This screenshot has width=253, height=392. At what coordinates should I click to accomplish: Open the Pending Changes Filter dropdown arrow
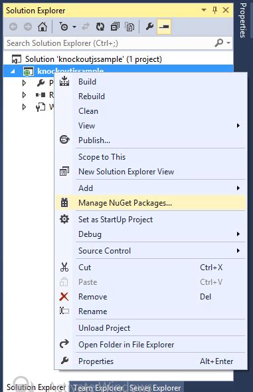click(74, 27)
